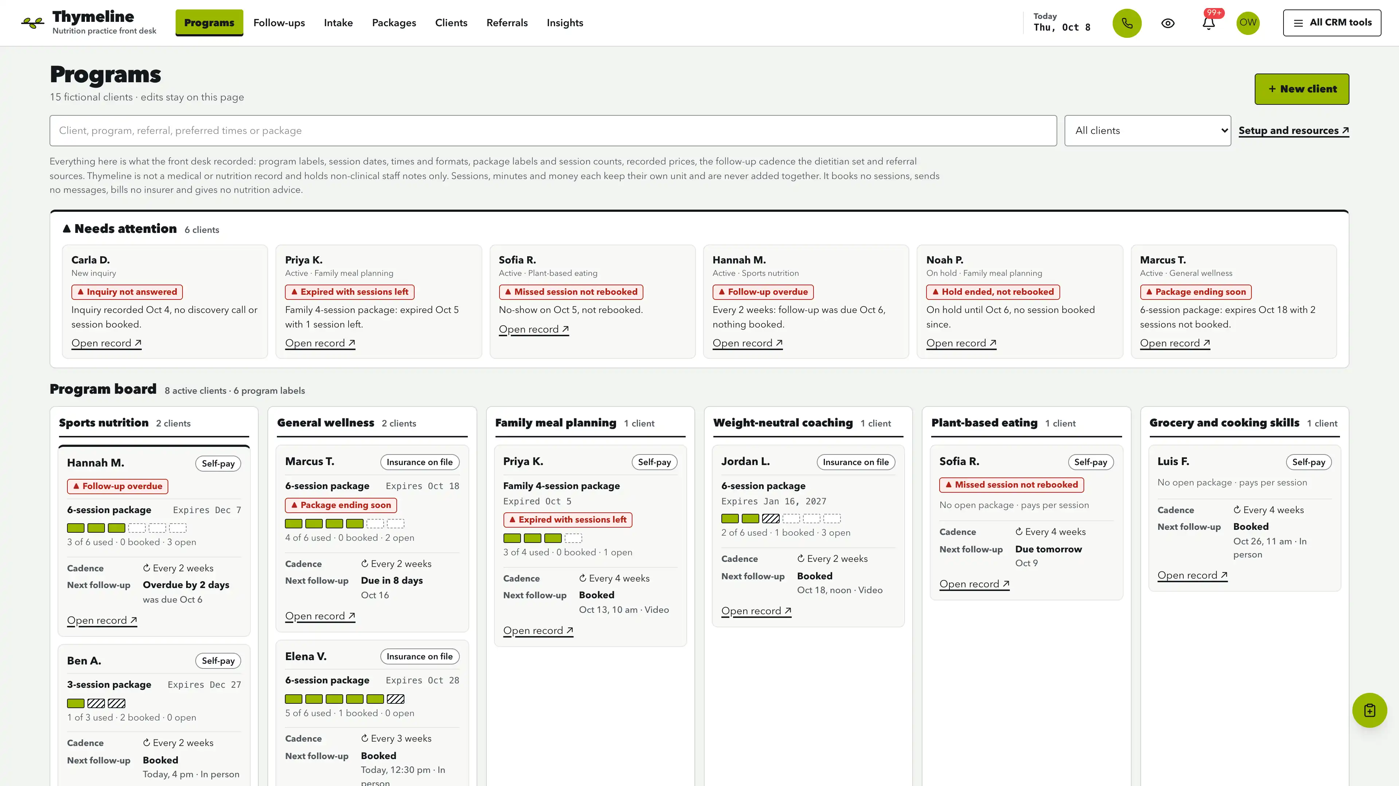This screenshot has height=786, width=1399.
Task: Open record on Hannah M. board card
Action: [102, 620]
